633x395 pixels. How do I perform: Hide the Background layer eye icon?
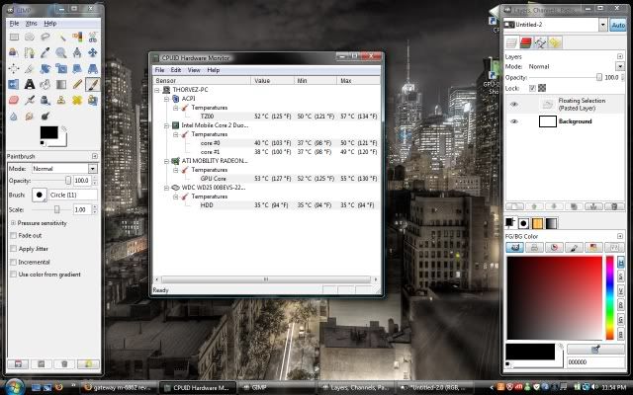514,121
